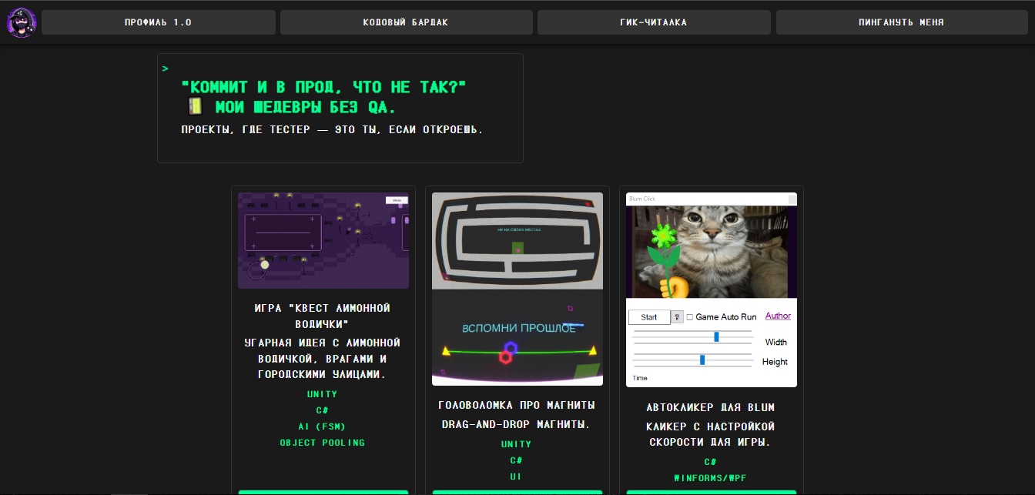Viewport: 1035px width, 495px height.
Task: Open the ГИК-ЧИТАЛКА section
Action: [x=654, y=22]
